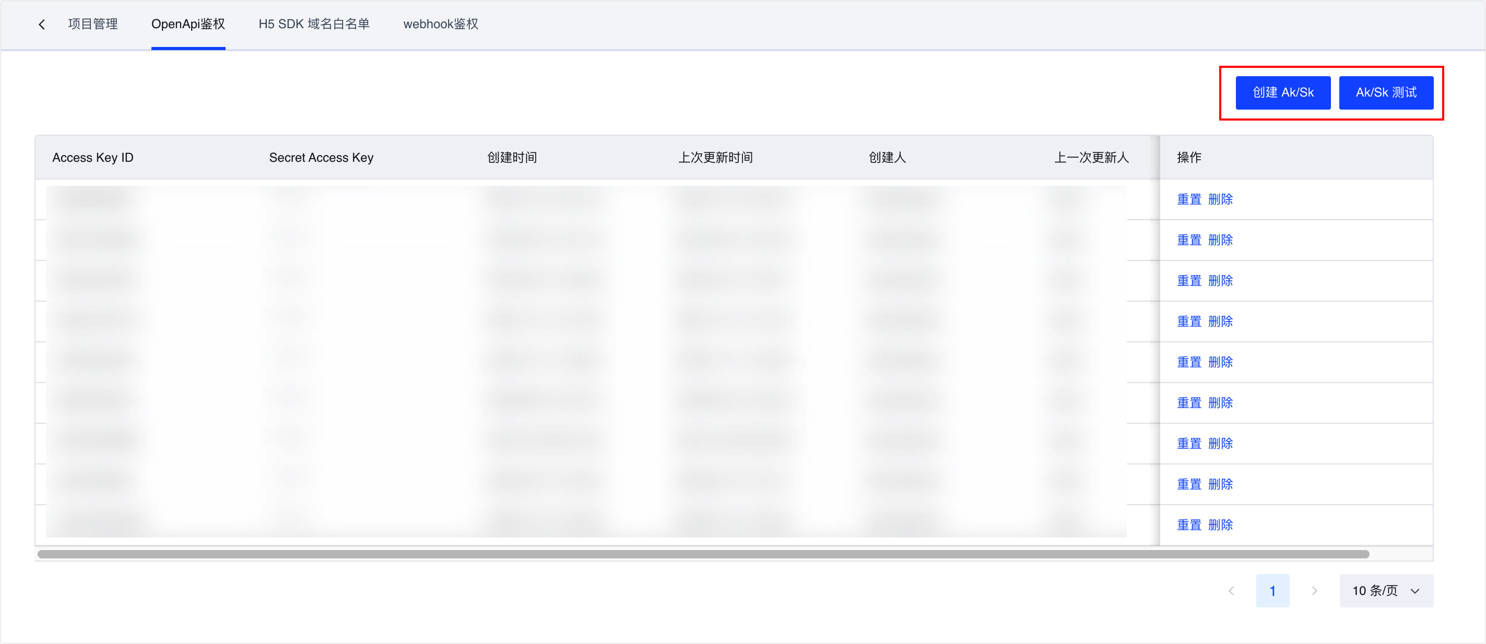Click 删除 in the seventh table row
The width and height of the screenshot is (1486, 644).
tap(1220, 444)
